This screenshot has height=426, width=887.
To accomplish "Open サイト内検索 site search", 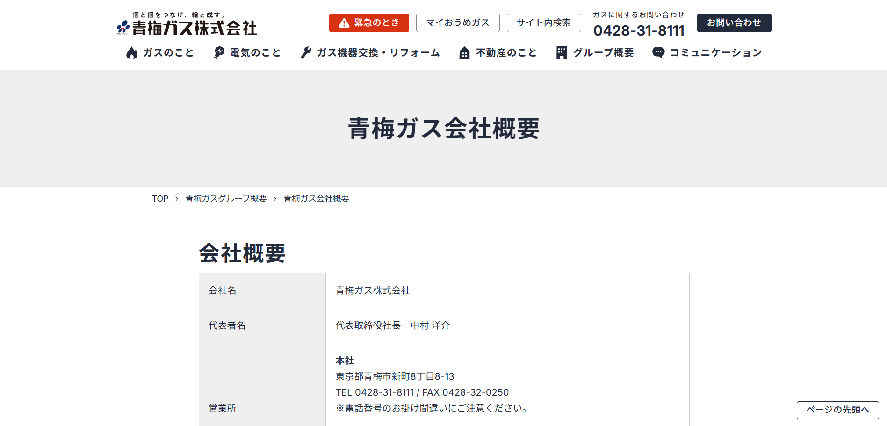I will point(543,23).
